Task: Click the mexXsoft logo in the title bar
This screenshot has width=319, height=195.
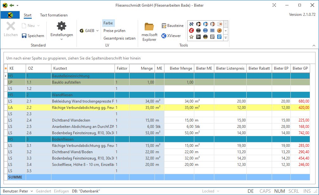Action: (x=5, y=5)
